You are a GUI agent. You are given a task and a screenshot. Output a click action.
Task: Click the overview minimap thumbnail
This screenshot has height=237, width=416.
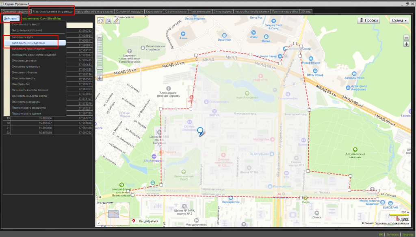(113, 214)
